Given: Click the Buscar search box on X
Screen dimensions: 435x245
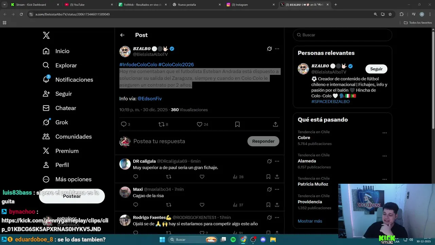Looking at the screenshot, I should tap(343, 35).
